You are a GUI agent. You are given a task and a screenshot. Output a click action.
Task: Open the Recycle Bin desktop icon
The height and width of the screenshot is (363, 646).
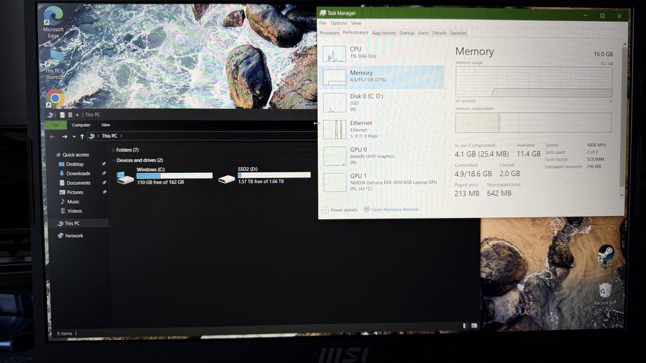(605, 293)
